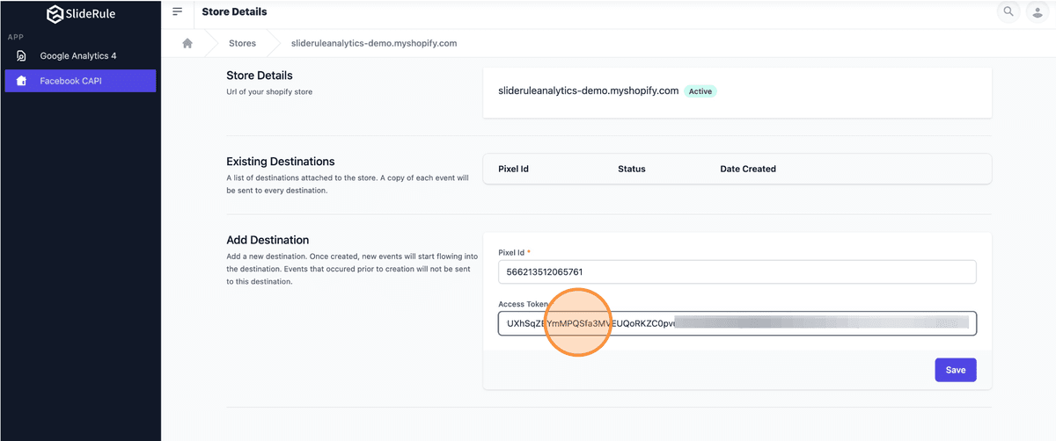Image resolution: width=1056 pixels, height=441 pixels.
Task: Click slideruleanalytics-demo.myshopify.com breadcrumb
Action: [x=374, y=43]
